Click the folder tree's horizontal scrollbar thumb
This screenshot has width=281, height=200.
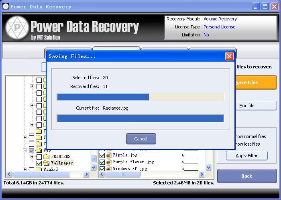[41, 174]
